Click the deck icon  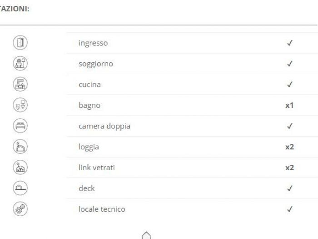[x=20, y=188]
